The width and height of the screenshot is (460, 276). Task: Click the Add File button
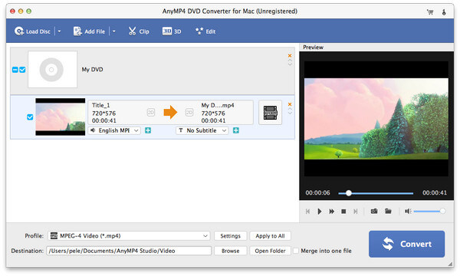click(89, 31)
